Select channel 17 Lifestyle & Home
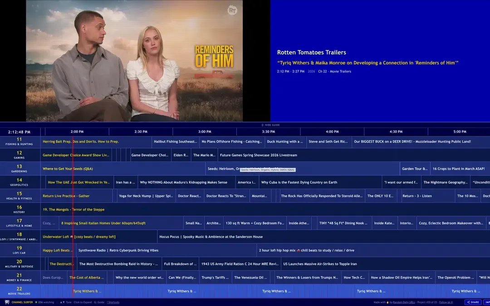This screenshot has width=490, height=306. (x=20, y=223)
